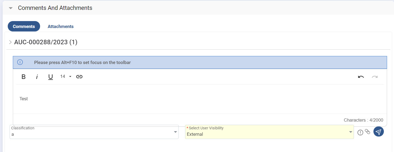Send the comment with the paper plane button
Image resolution: width=394 pixels, height=152 pixels.
click(379, 131)
